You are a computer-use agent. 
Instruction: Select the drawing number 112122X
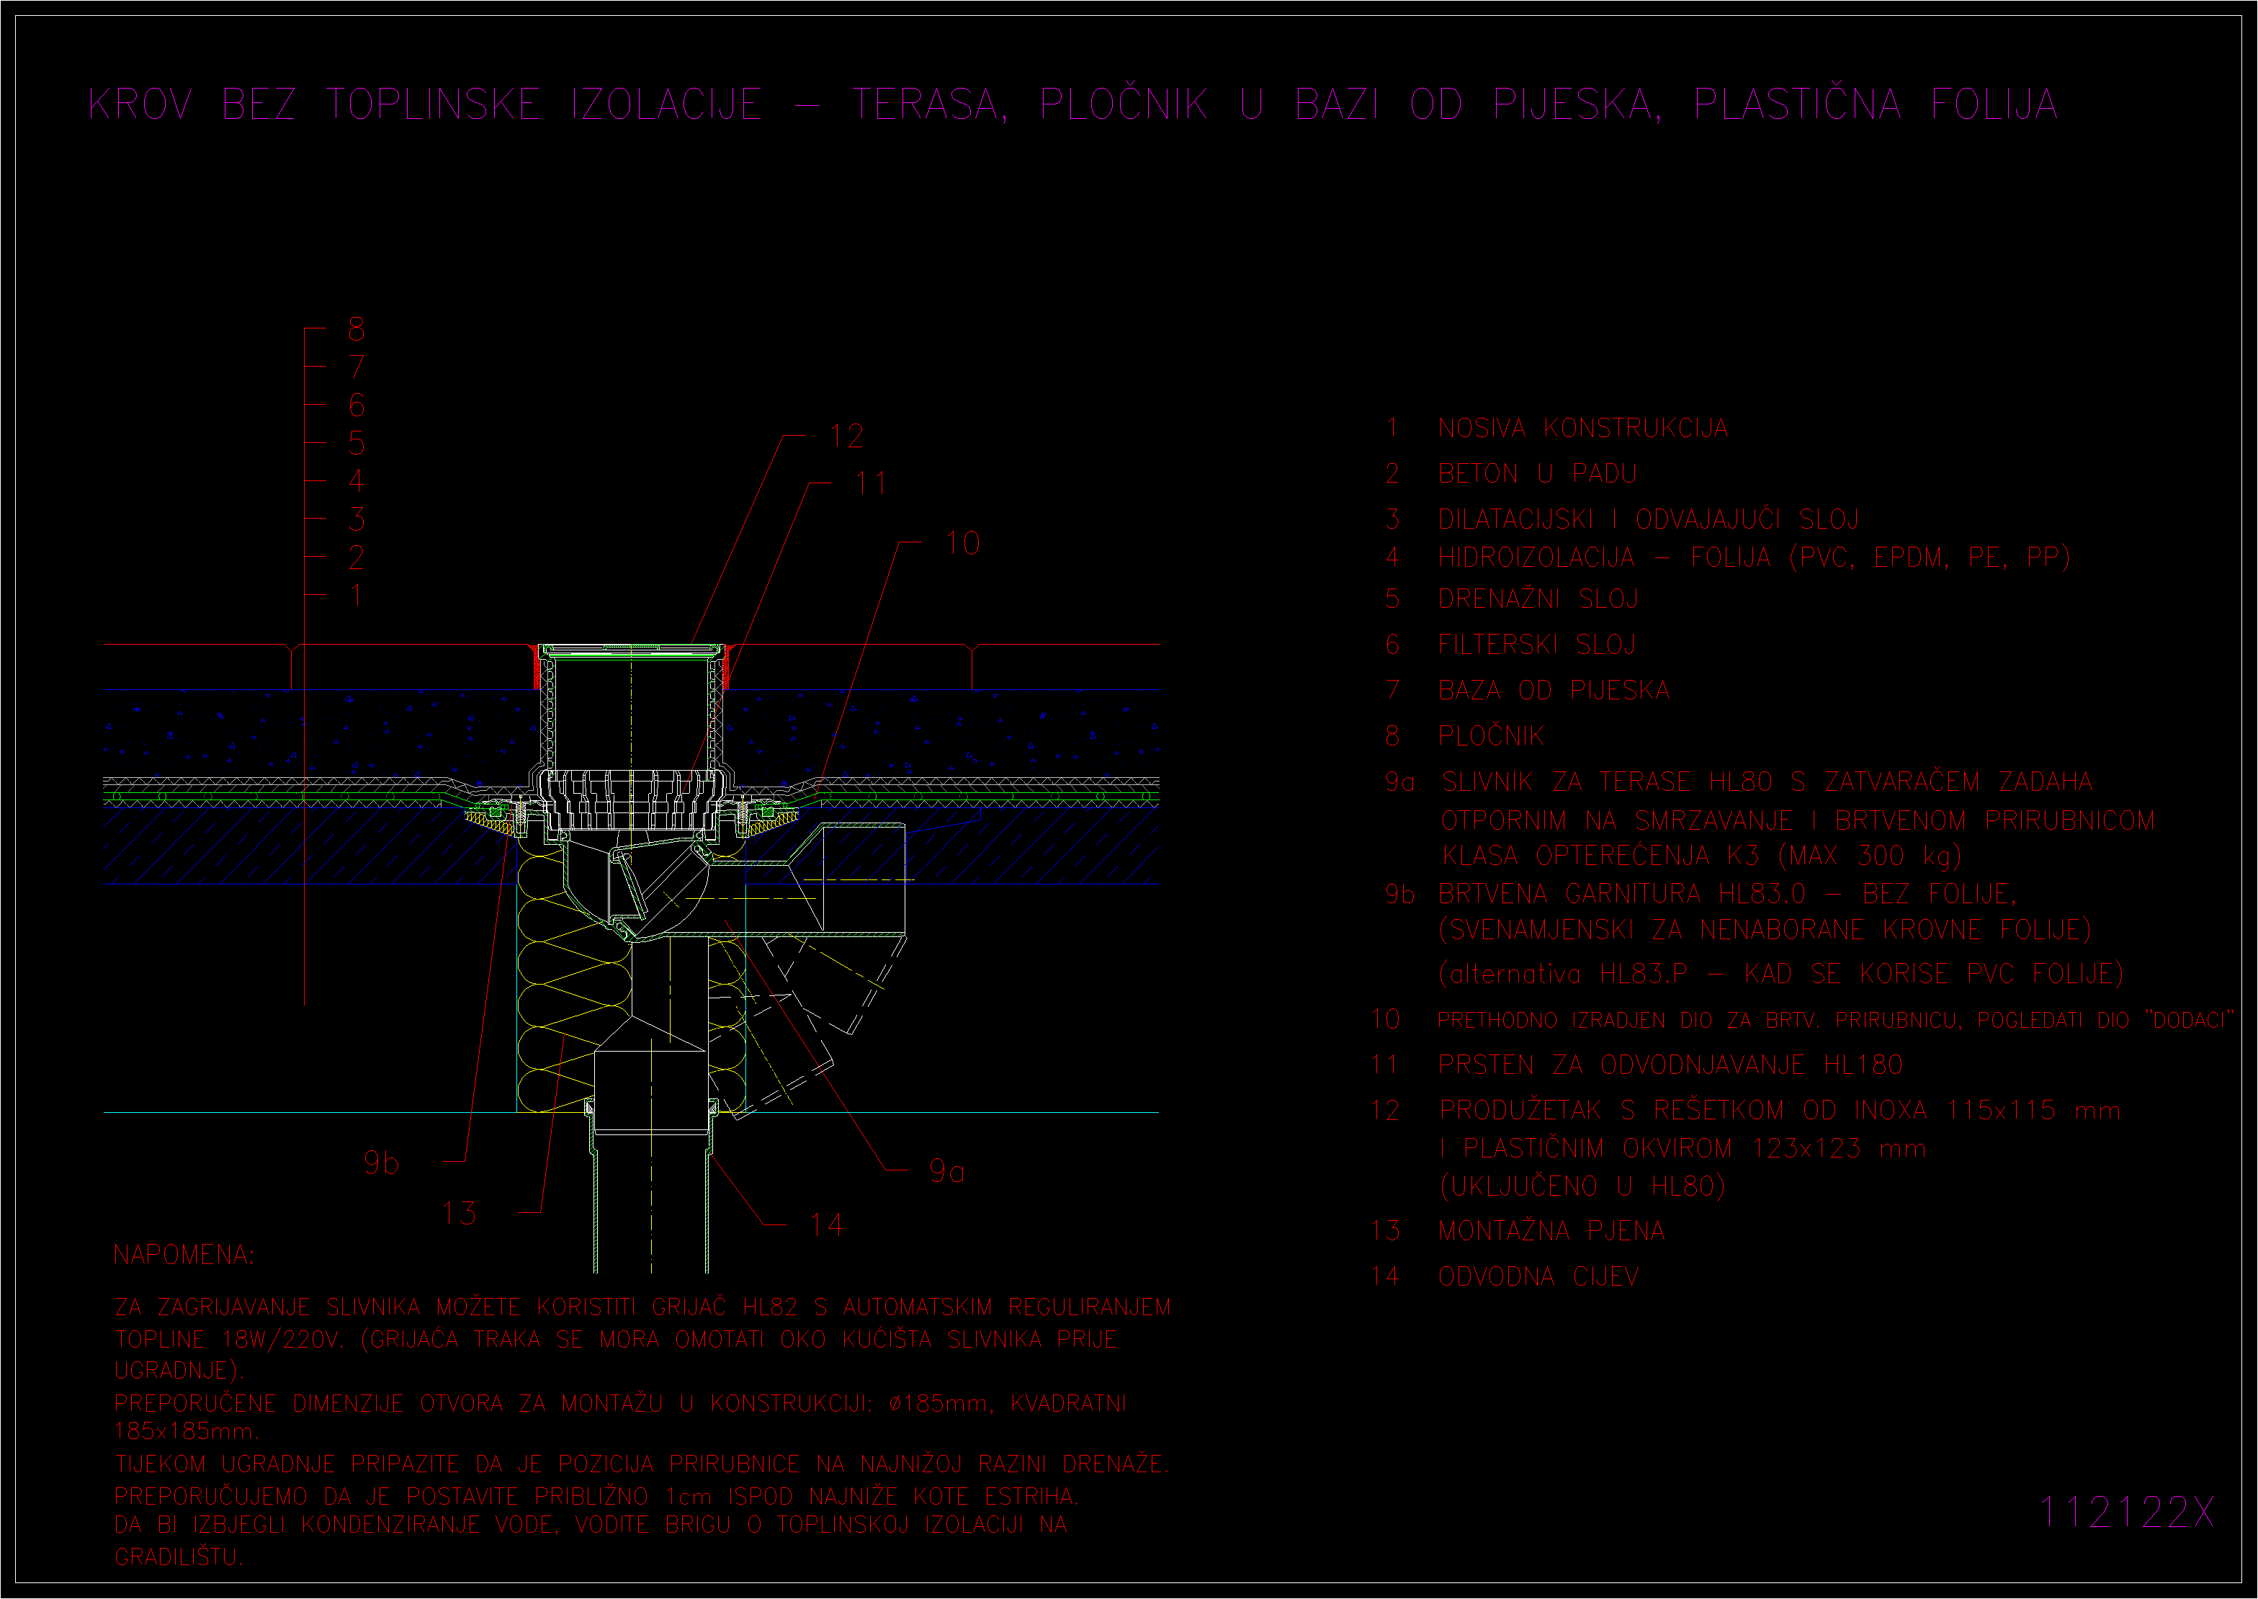(2125, 1511)
